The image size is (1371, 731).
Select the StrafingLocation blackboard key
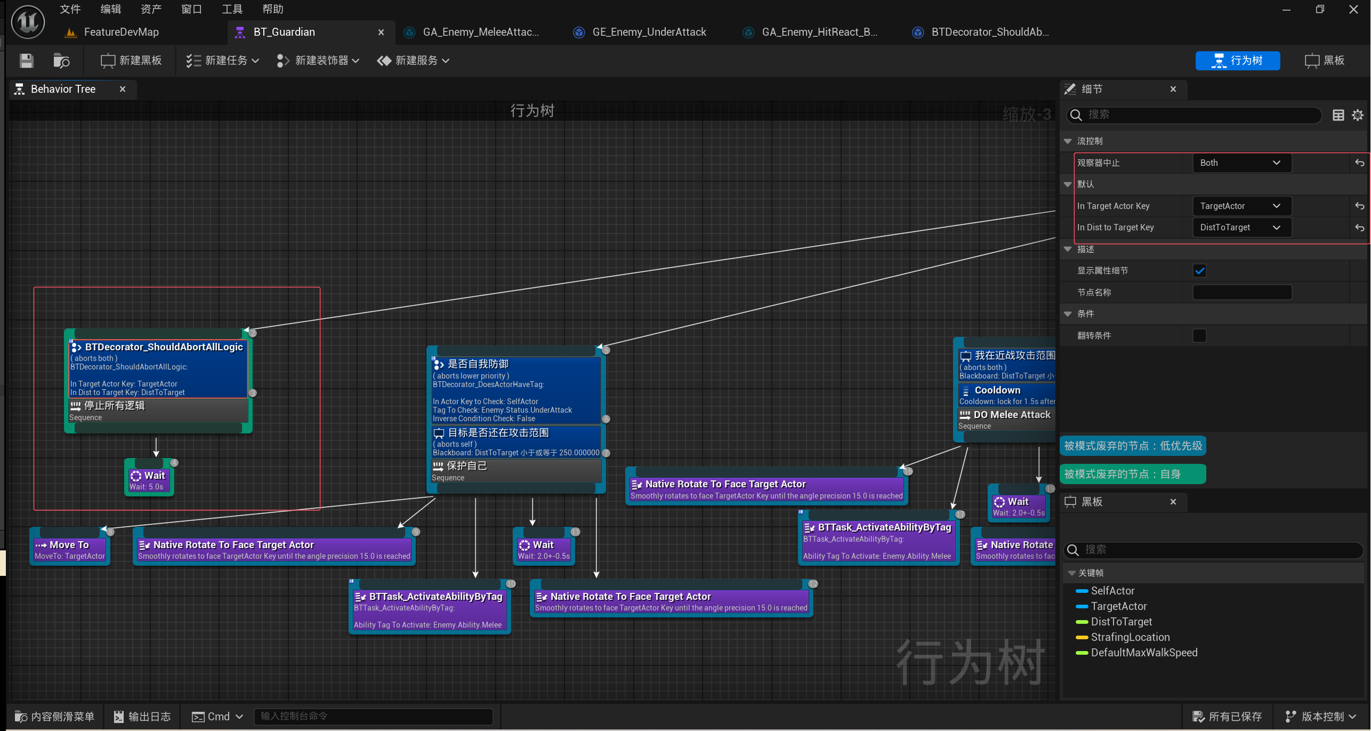pos(1130,637)
